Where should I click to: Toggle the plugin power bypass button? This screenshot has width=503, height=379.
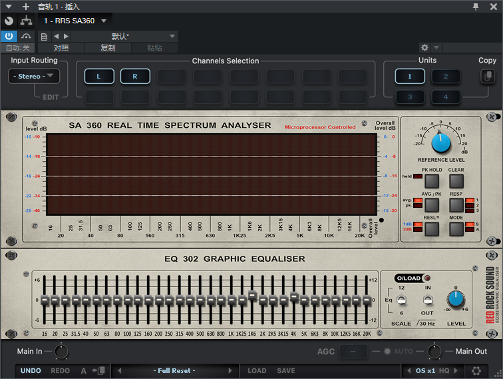(9, 36)
